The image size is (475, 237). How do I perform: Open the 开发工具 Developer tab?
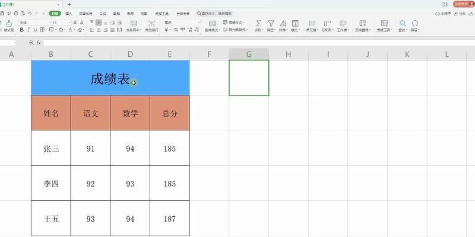click(x=161, y=14)
